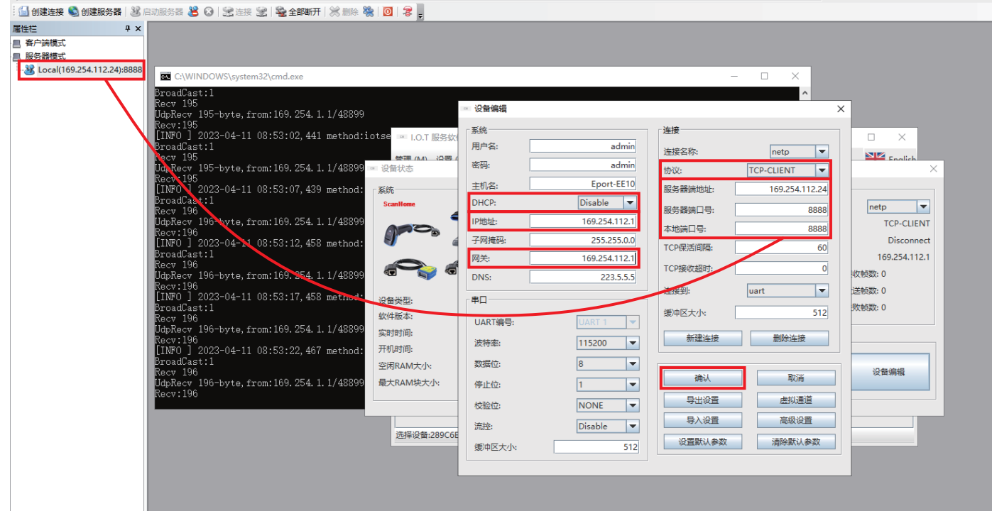Click the 服务器端口号 input field
Viewport: 992px width, 511px height.
[782, 210]
